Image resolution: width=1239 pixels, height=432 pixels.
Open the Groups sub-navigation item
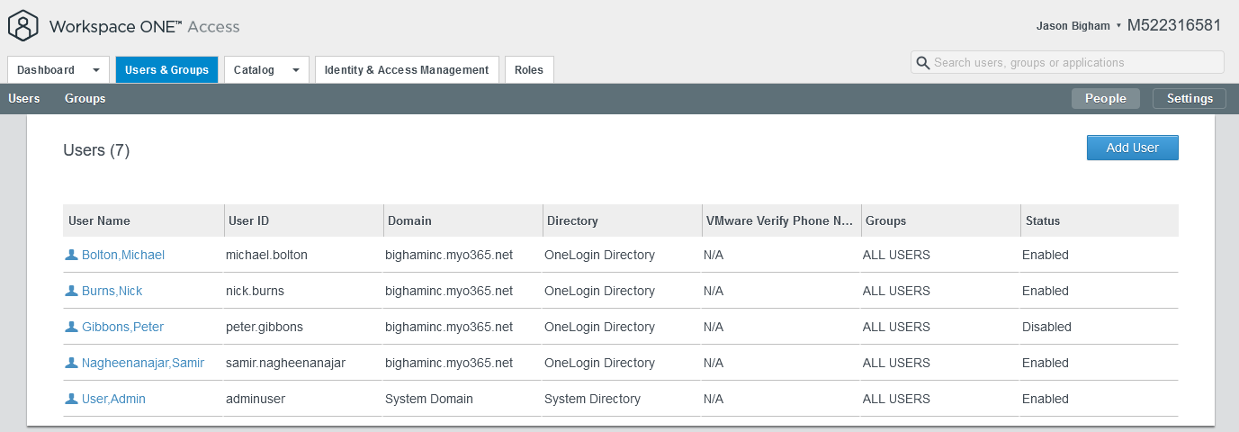[x=85, y=99]
